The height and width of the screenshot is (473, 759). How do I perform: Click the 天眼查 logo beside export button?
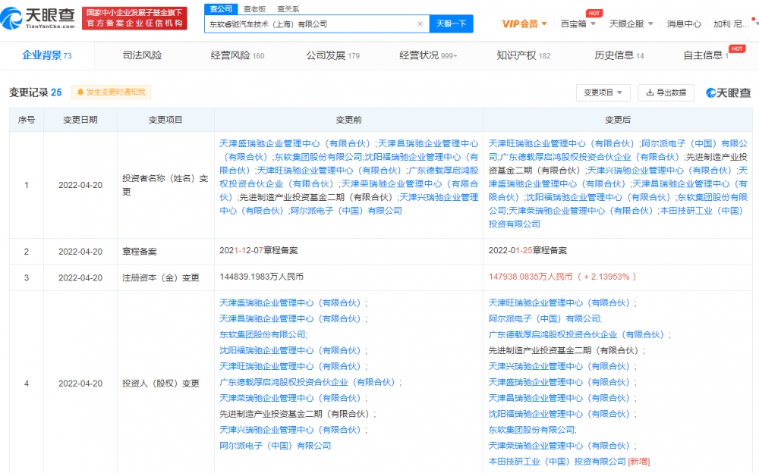coord(728,92)
